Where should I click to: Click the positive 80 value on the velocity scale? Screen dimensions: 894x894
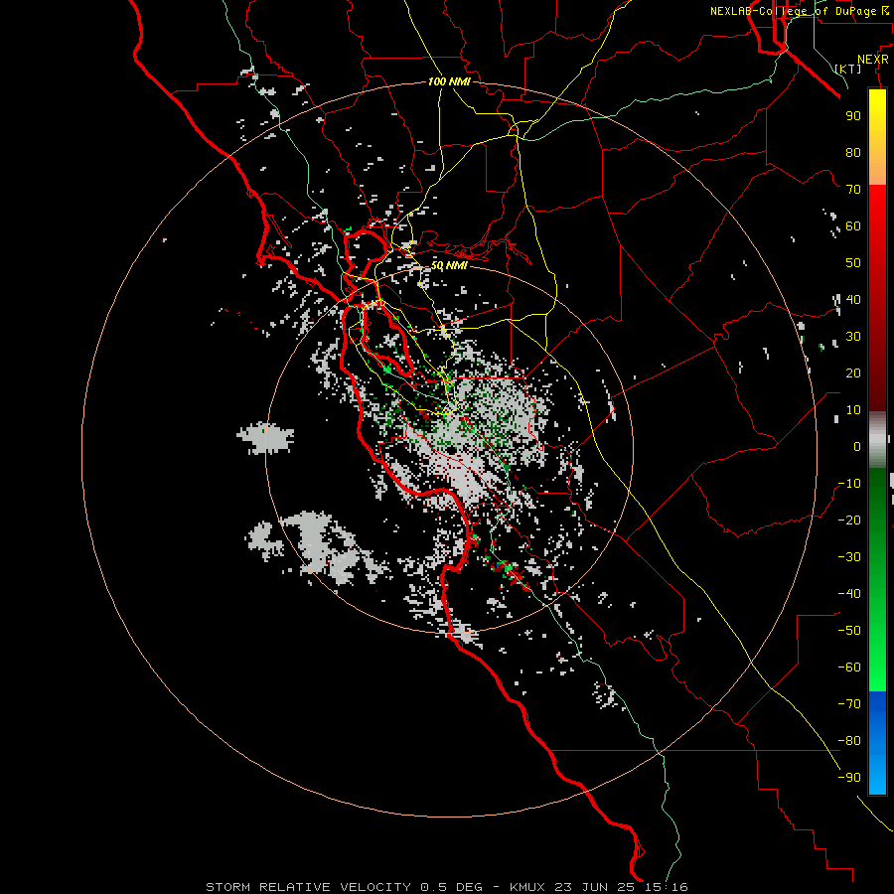pos(853,152)
